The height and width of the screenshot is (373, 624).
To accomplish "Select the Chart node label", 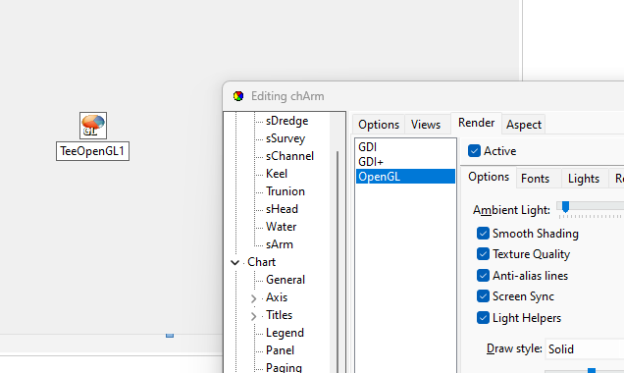I will click(261, 262).
